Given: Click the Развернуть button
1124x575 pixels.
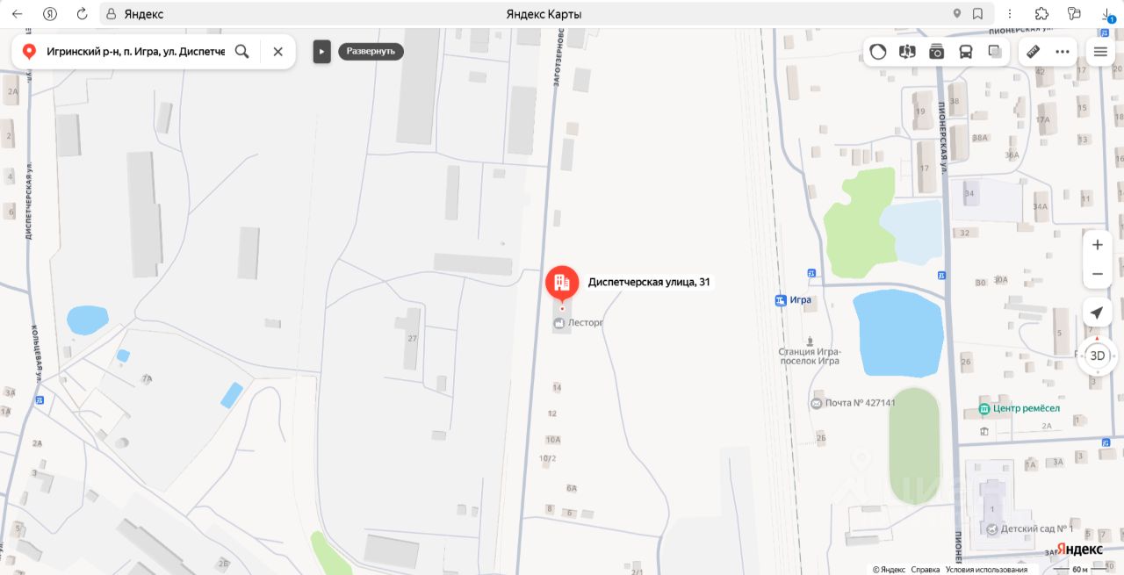Looking at the screenshot, I should [x=371, y=51].
